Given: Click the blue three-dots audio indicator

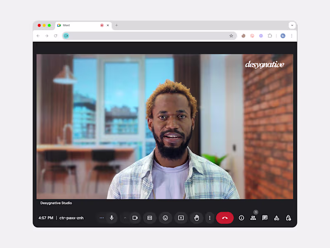Looking at the screenshot, I should pos(101,218).
